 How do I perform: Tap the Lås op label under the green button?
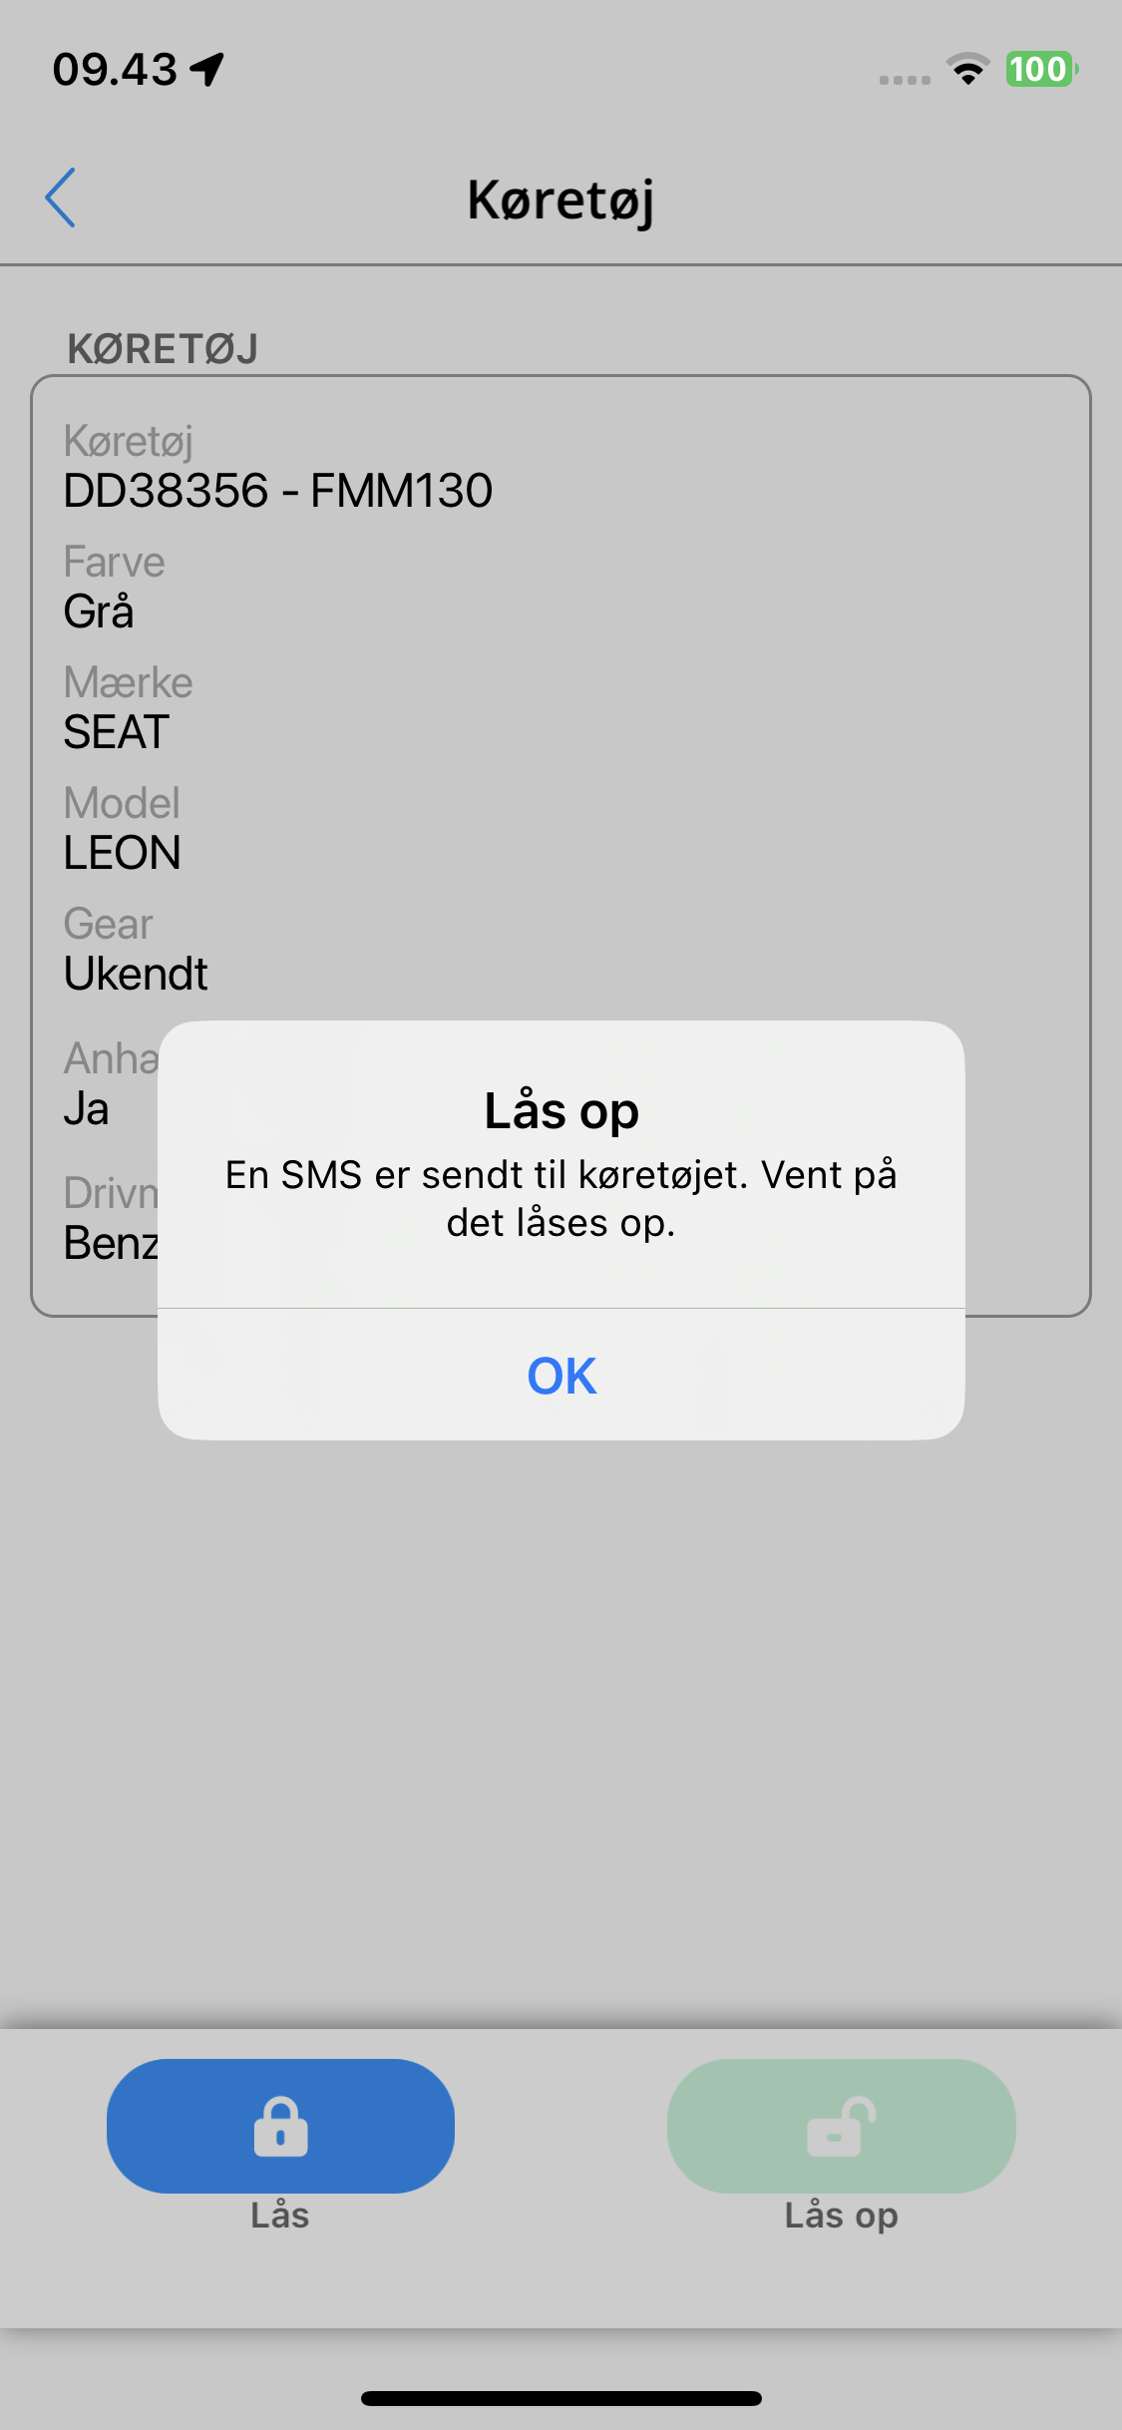pyautogui.click(x=841, y=2217)
